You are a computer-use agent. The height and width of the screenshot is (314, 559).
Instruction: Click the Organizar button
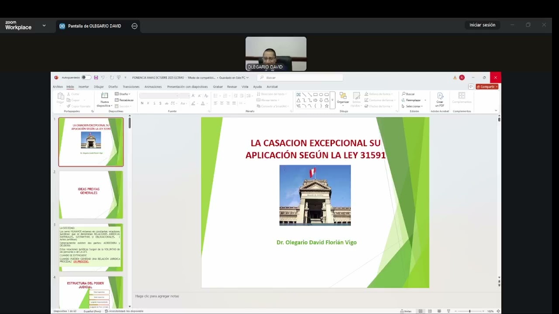343,99
